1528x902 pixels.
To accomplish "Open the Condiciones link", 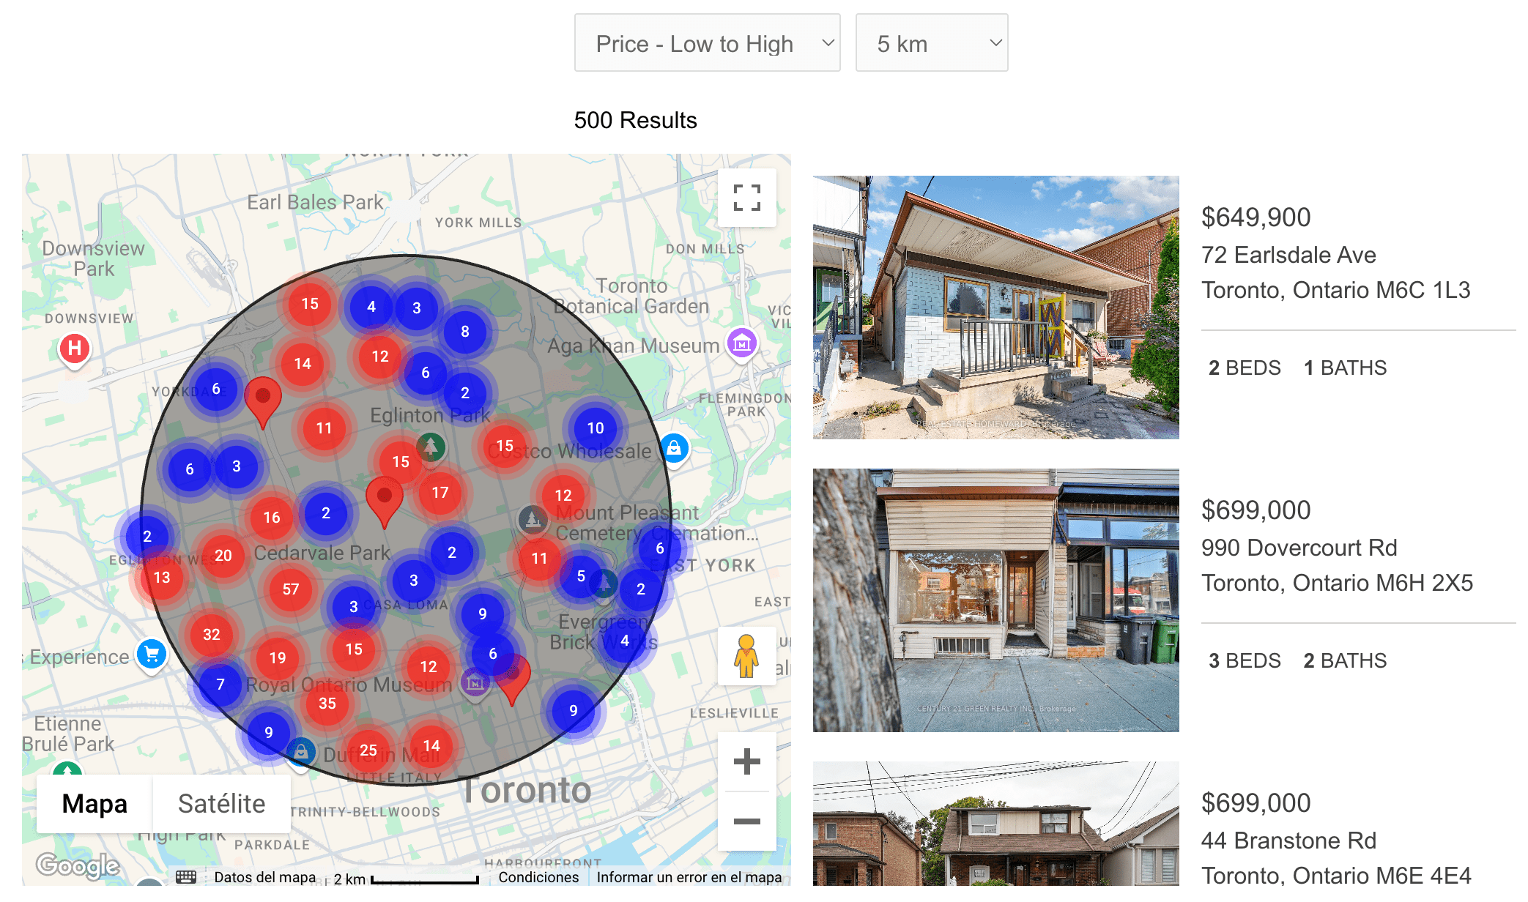I will coord(538,877).
